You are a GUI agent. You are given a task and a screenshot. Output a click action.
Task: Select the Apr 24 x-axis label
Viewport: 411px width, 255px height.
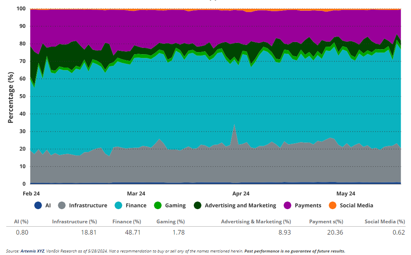click(x=241, y=194)
